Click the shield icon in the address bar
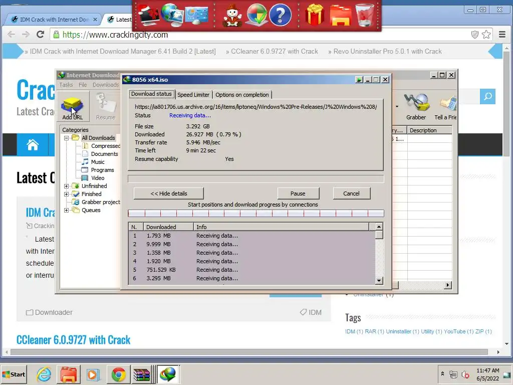The image size is (513, 385). pyautogui.click(x=474, y=35)
